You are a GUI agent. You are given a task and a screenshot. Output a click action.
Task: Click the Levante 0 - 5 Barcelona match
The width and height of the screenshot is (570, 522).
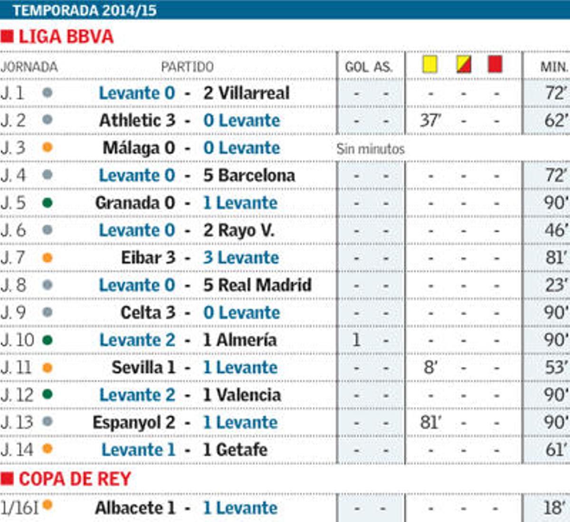click(x=197, y=175)
